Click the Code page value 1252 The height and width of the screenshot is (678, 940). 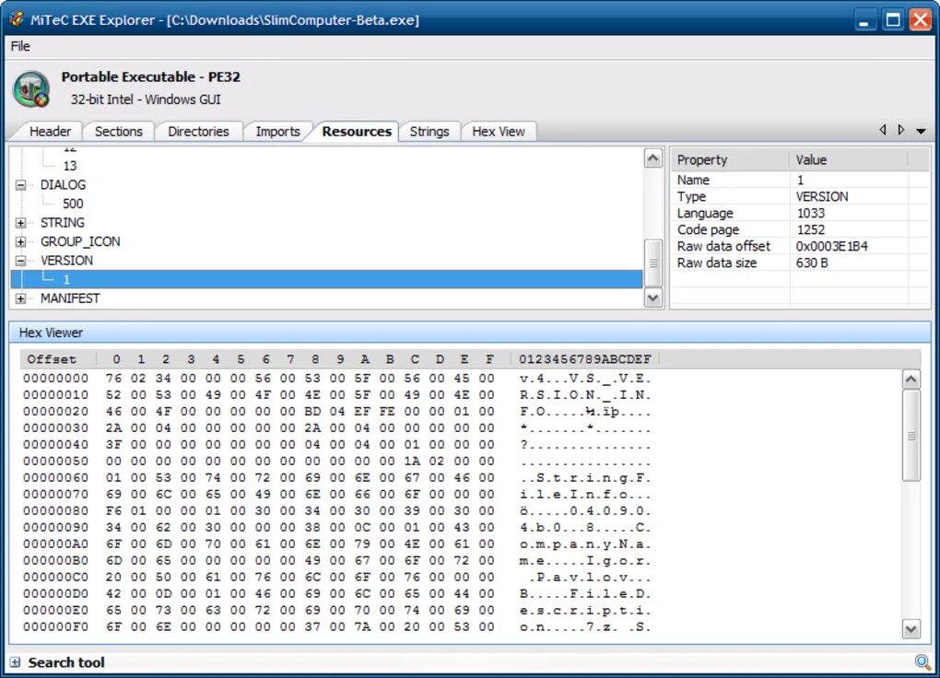[810, 229]
